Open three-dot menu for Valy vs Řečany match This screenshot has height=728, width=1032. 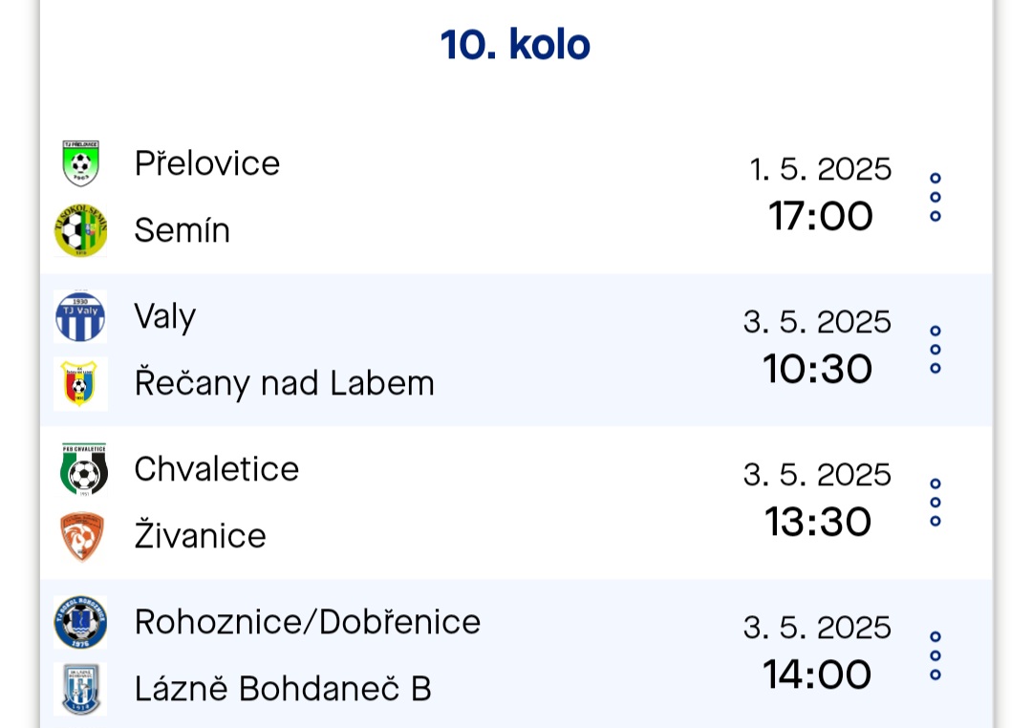pos(935,350)
